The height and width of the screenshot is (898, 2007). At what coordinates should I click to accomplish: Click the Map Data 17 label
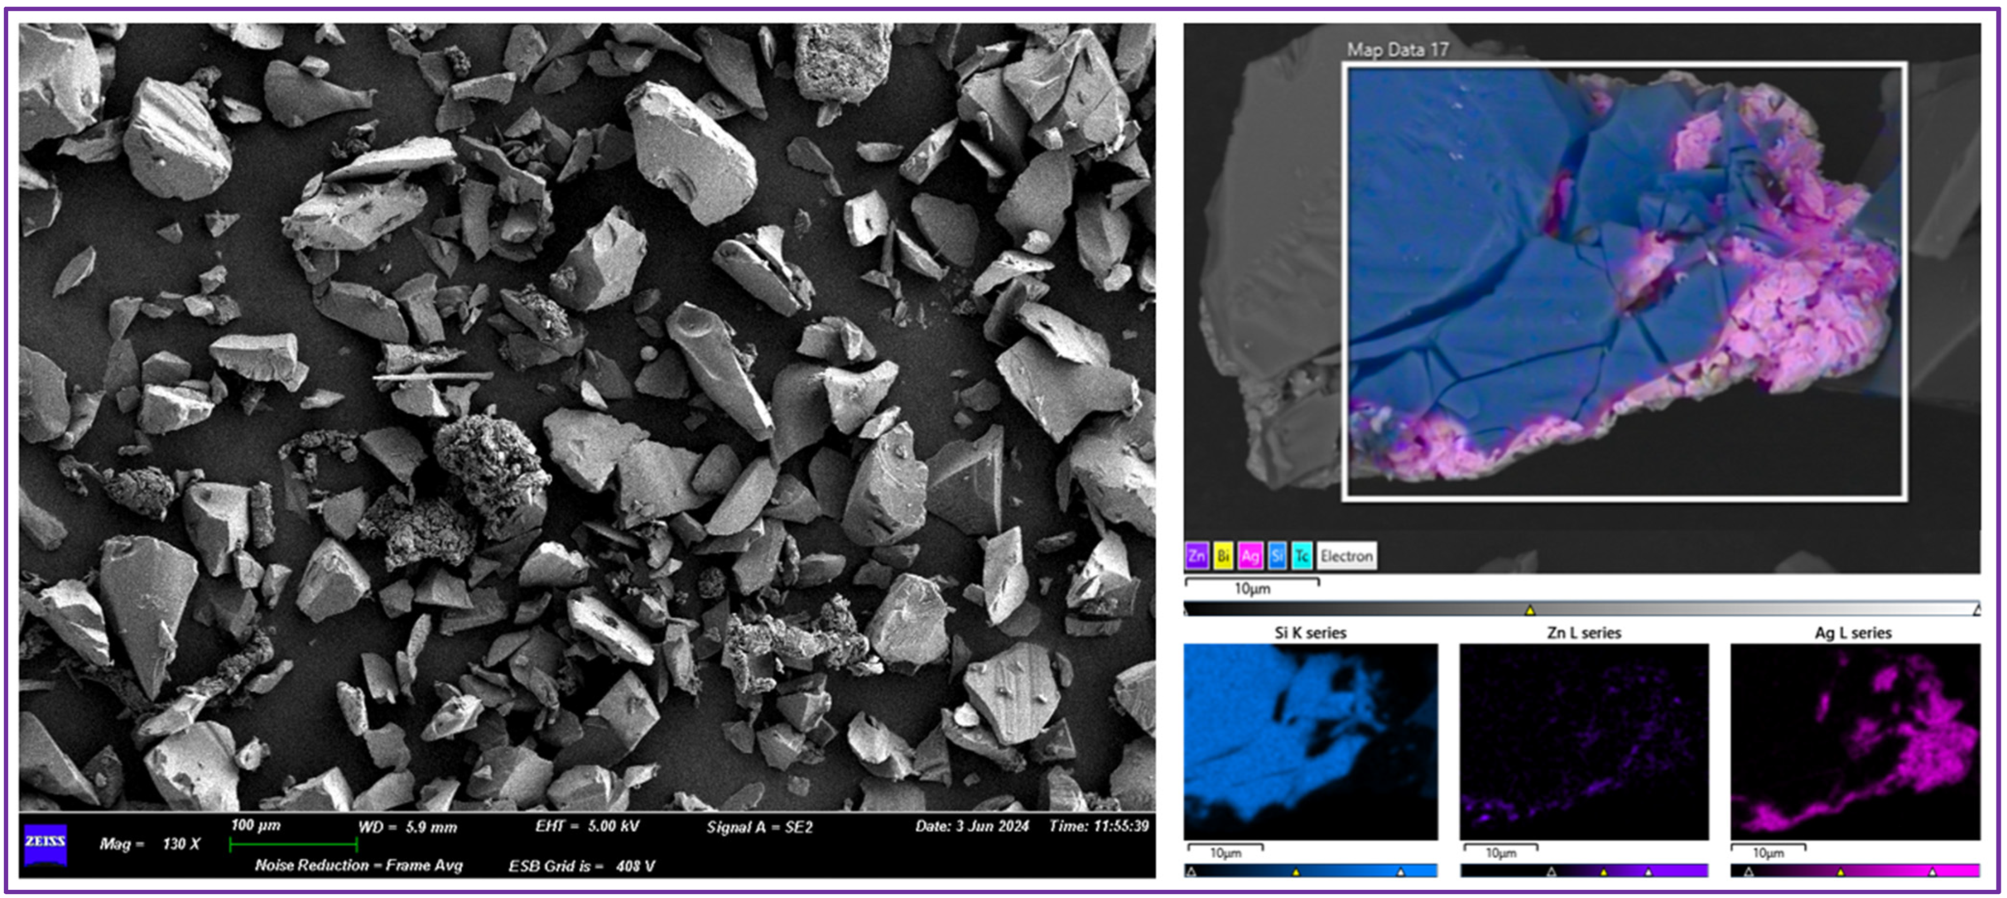[1398, 50]
